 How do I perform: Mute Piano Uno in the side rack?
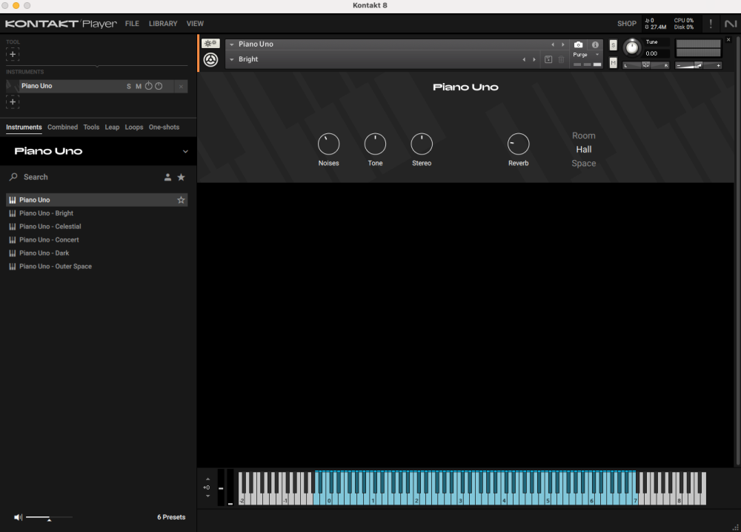[139, 87]
